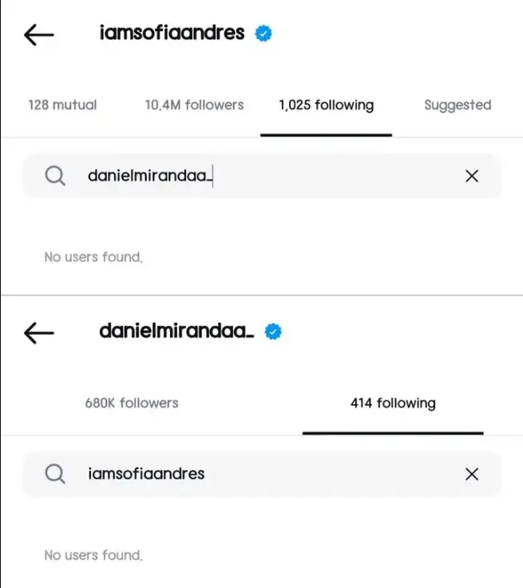523x588 pixels.
Task: Show the Suggested tab
Action: tap(458, 105)
